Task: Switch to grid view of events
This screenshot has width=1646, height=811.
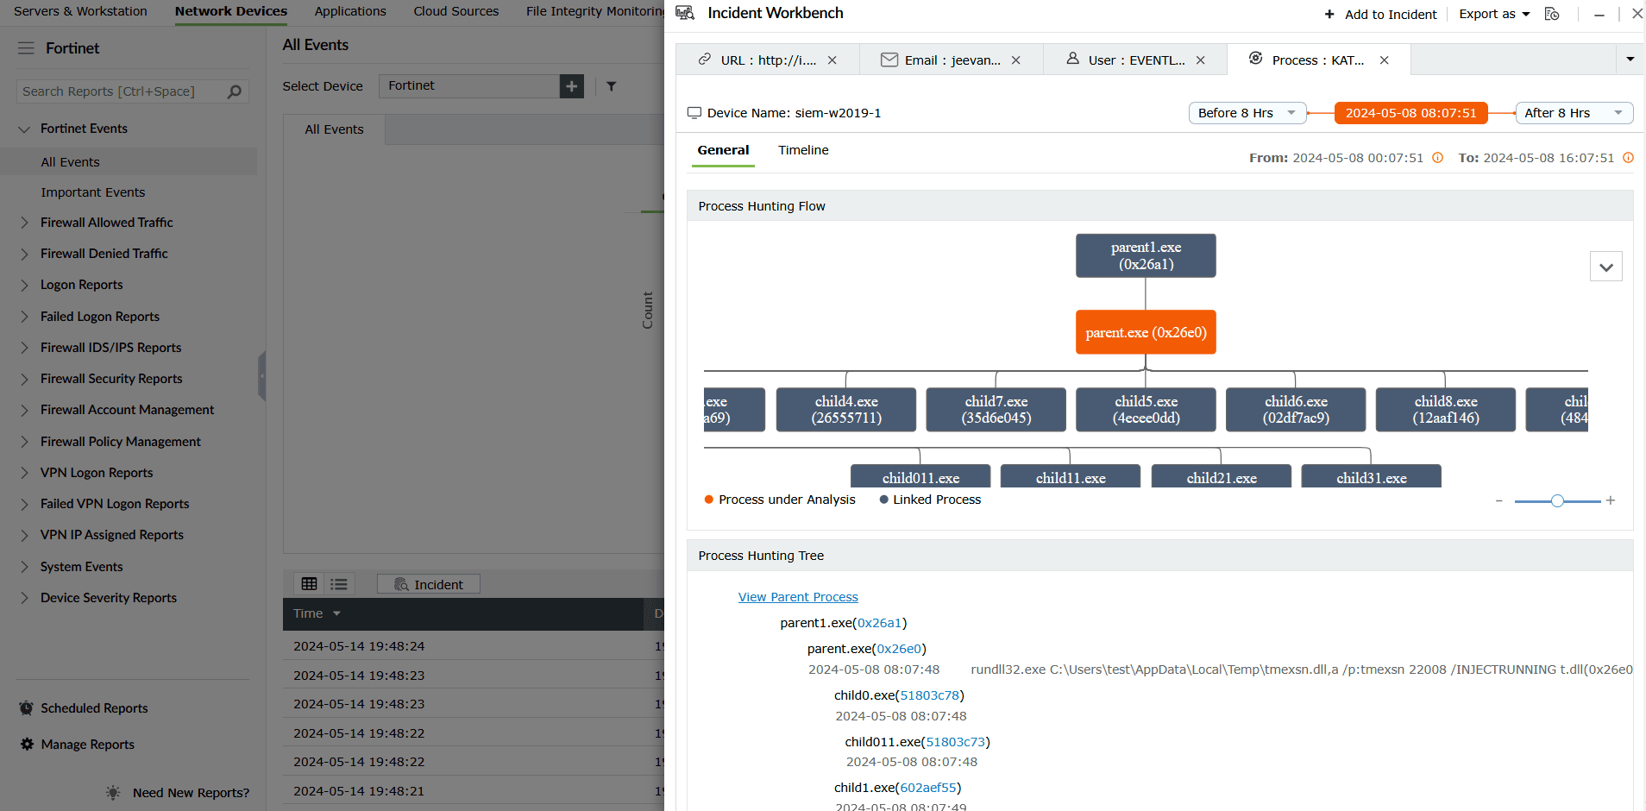Action: 309,584
